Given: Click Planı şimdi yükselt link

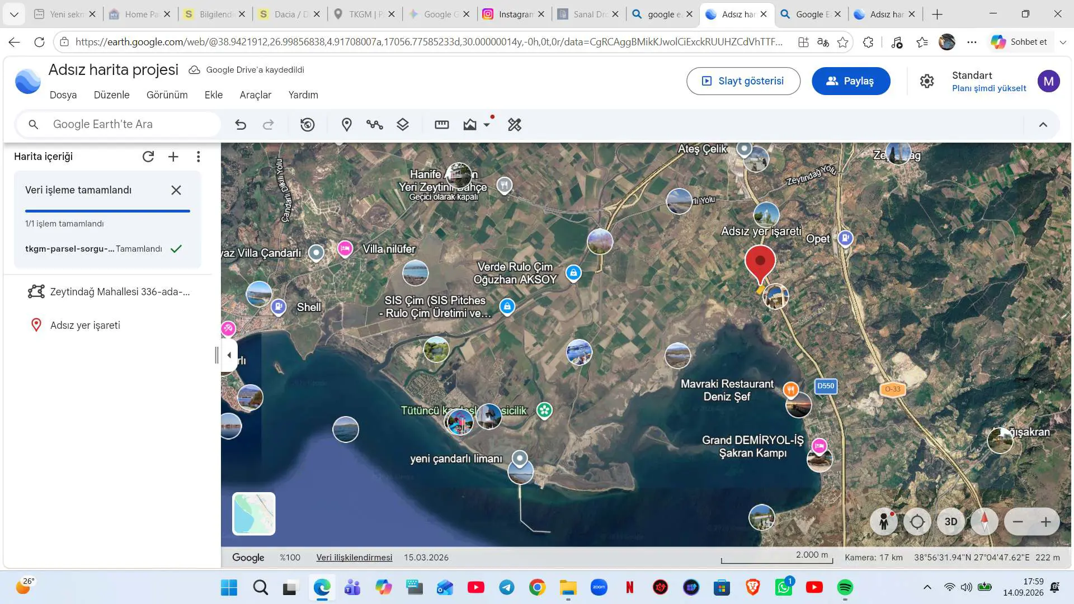Looking at the screenshot, I should click(989, 88).
